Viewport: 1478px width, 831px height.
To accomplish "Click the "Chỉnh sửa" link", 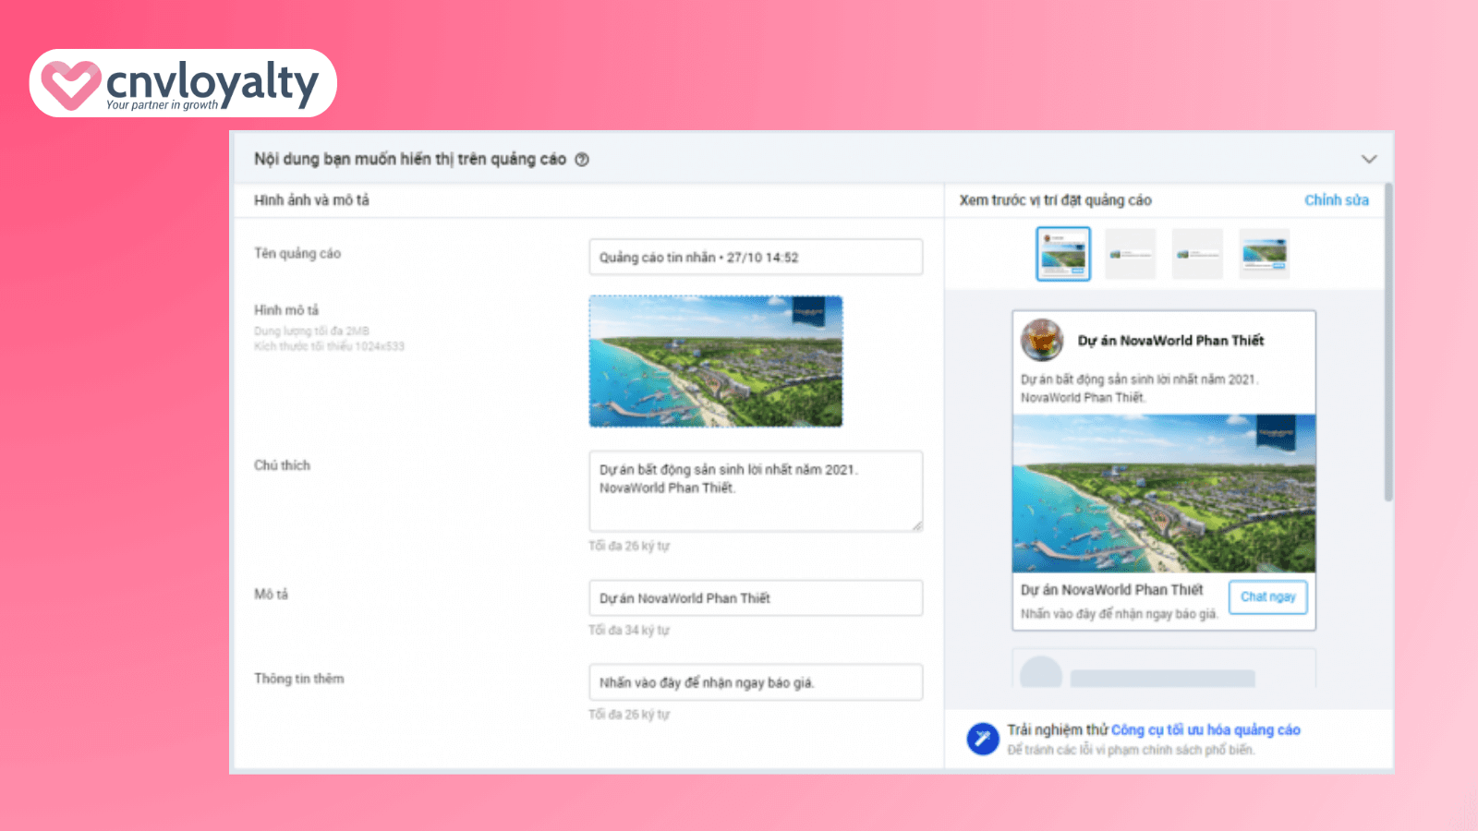I will click(1336, 200).
